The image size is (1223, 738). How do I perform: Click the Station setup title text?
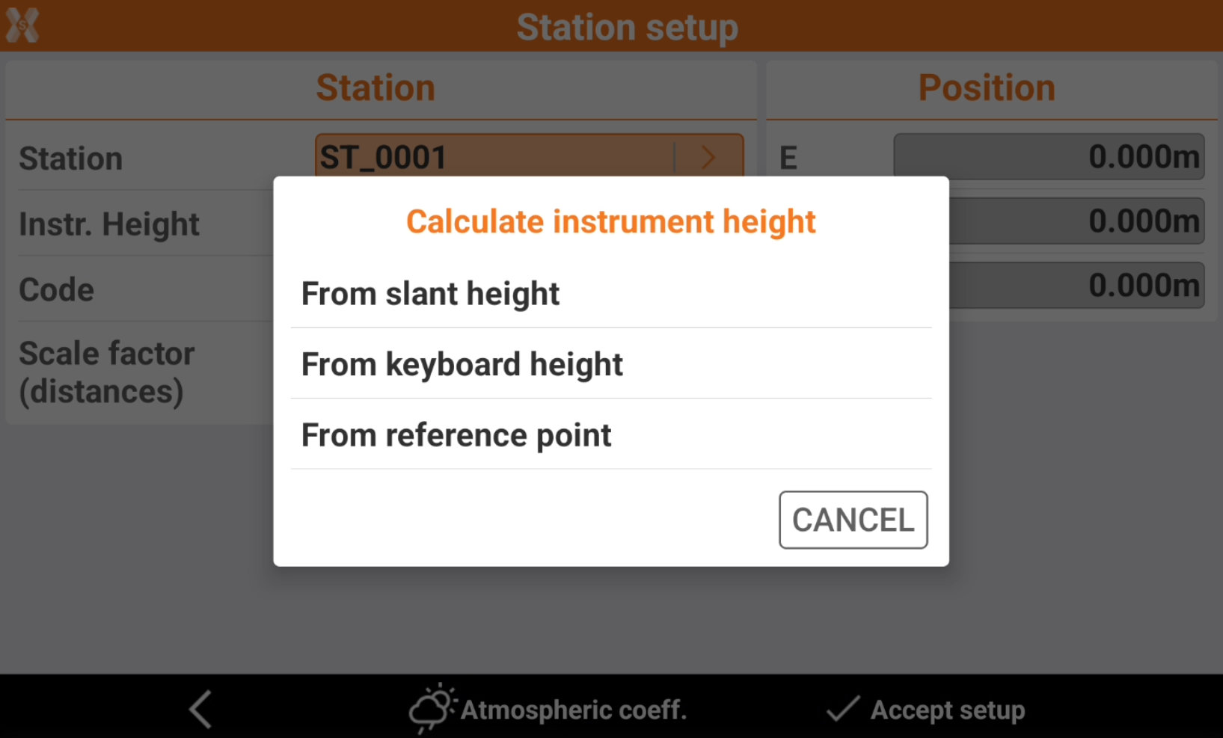[627, 28]
